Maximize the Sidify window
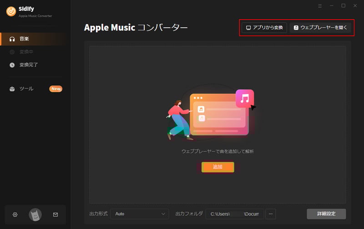The height and width of the screenshot is (229, 364). click(x=344, y=6)
